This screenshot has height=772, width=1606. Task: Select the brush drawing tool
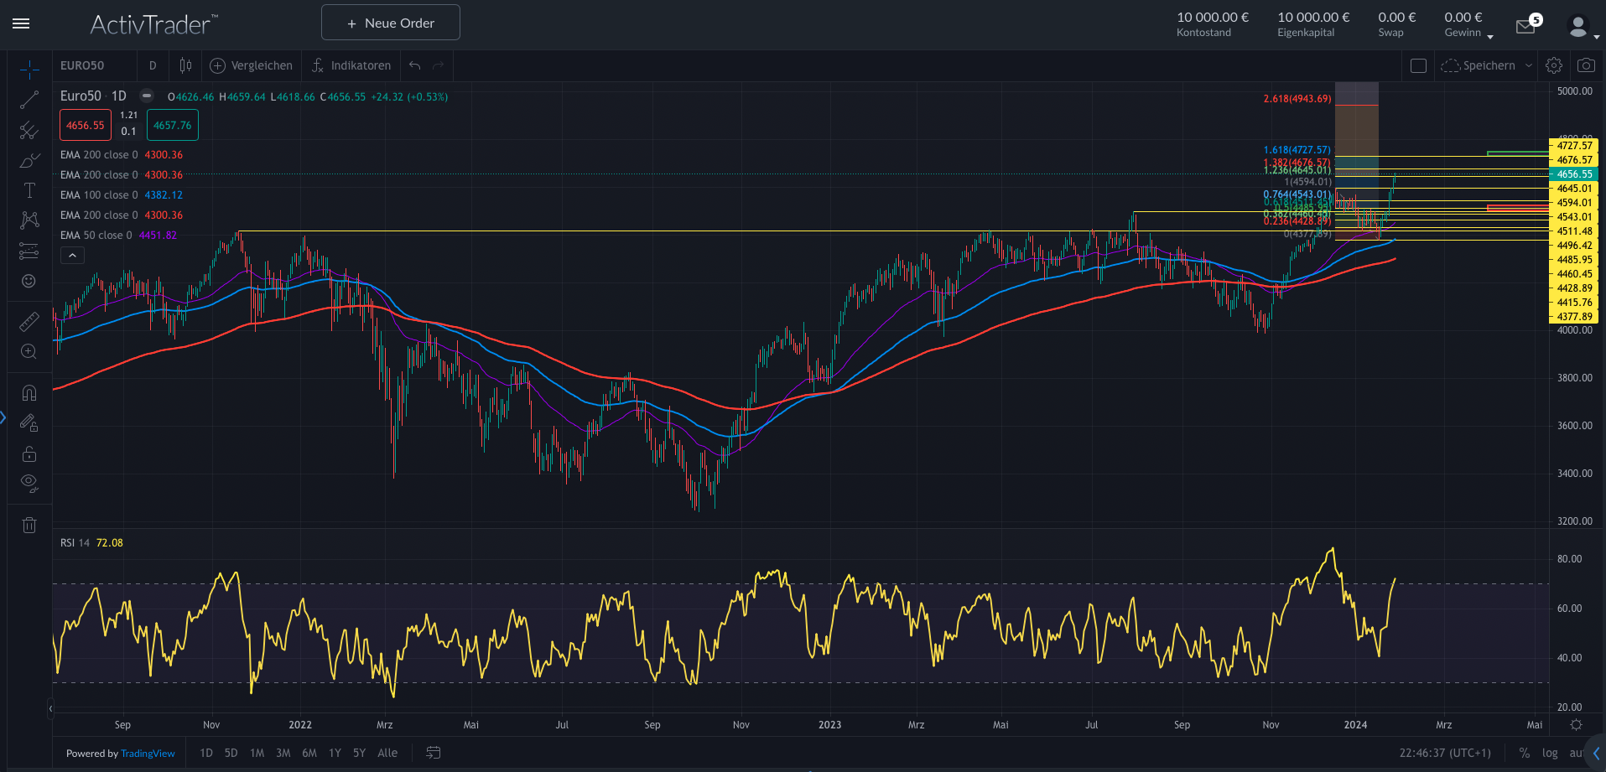(29, 159)
